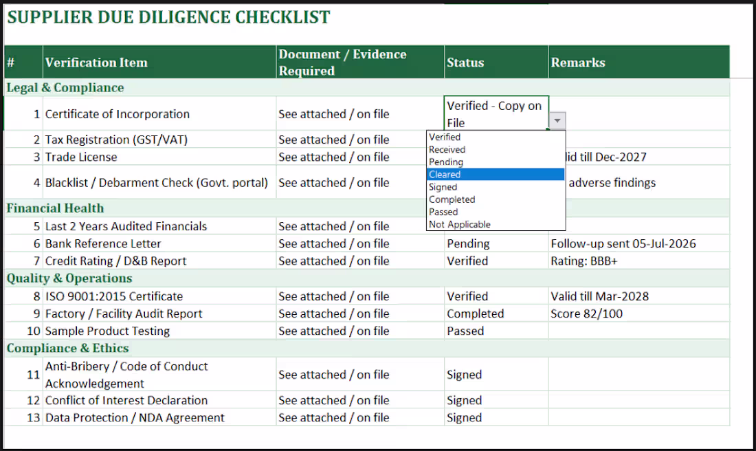The width and height of the screenshot is (756, 451).
Task: Select 'Certificate of Incorporation' cell
Action: click(159, 114)
